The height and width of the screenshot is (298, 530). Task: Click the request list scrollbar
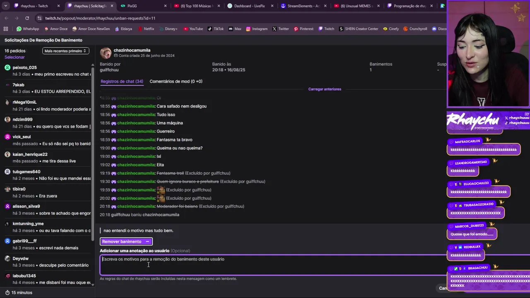click(93, 153)
